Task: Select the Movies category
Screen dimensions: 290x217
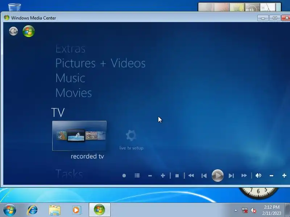Action: click(x=74, y=93)
